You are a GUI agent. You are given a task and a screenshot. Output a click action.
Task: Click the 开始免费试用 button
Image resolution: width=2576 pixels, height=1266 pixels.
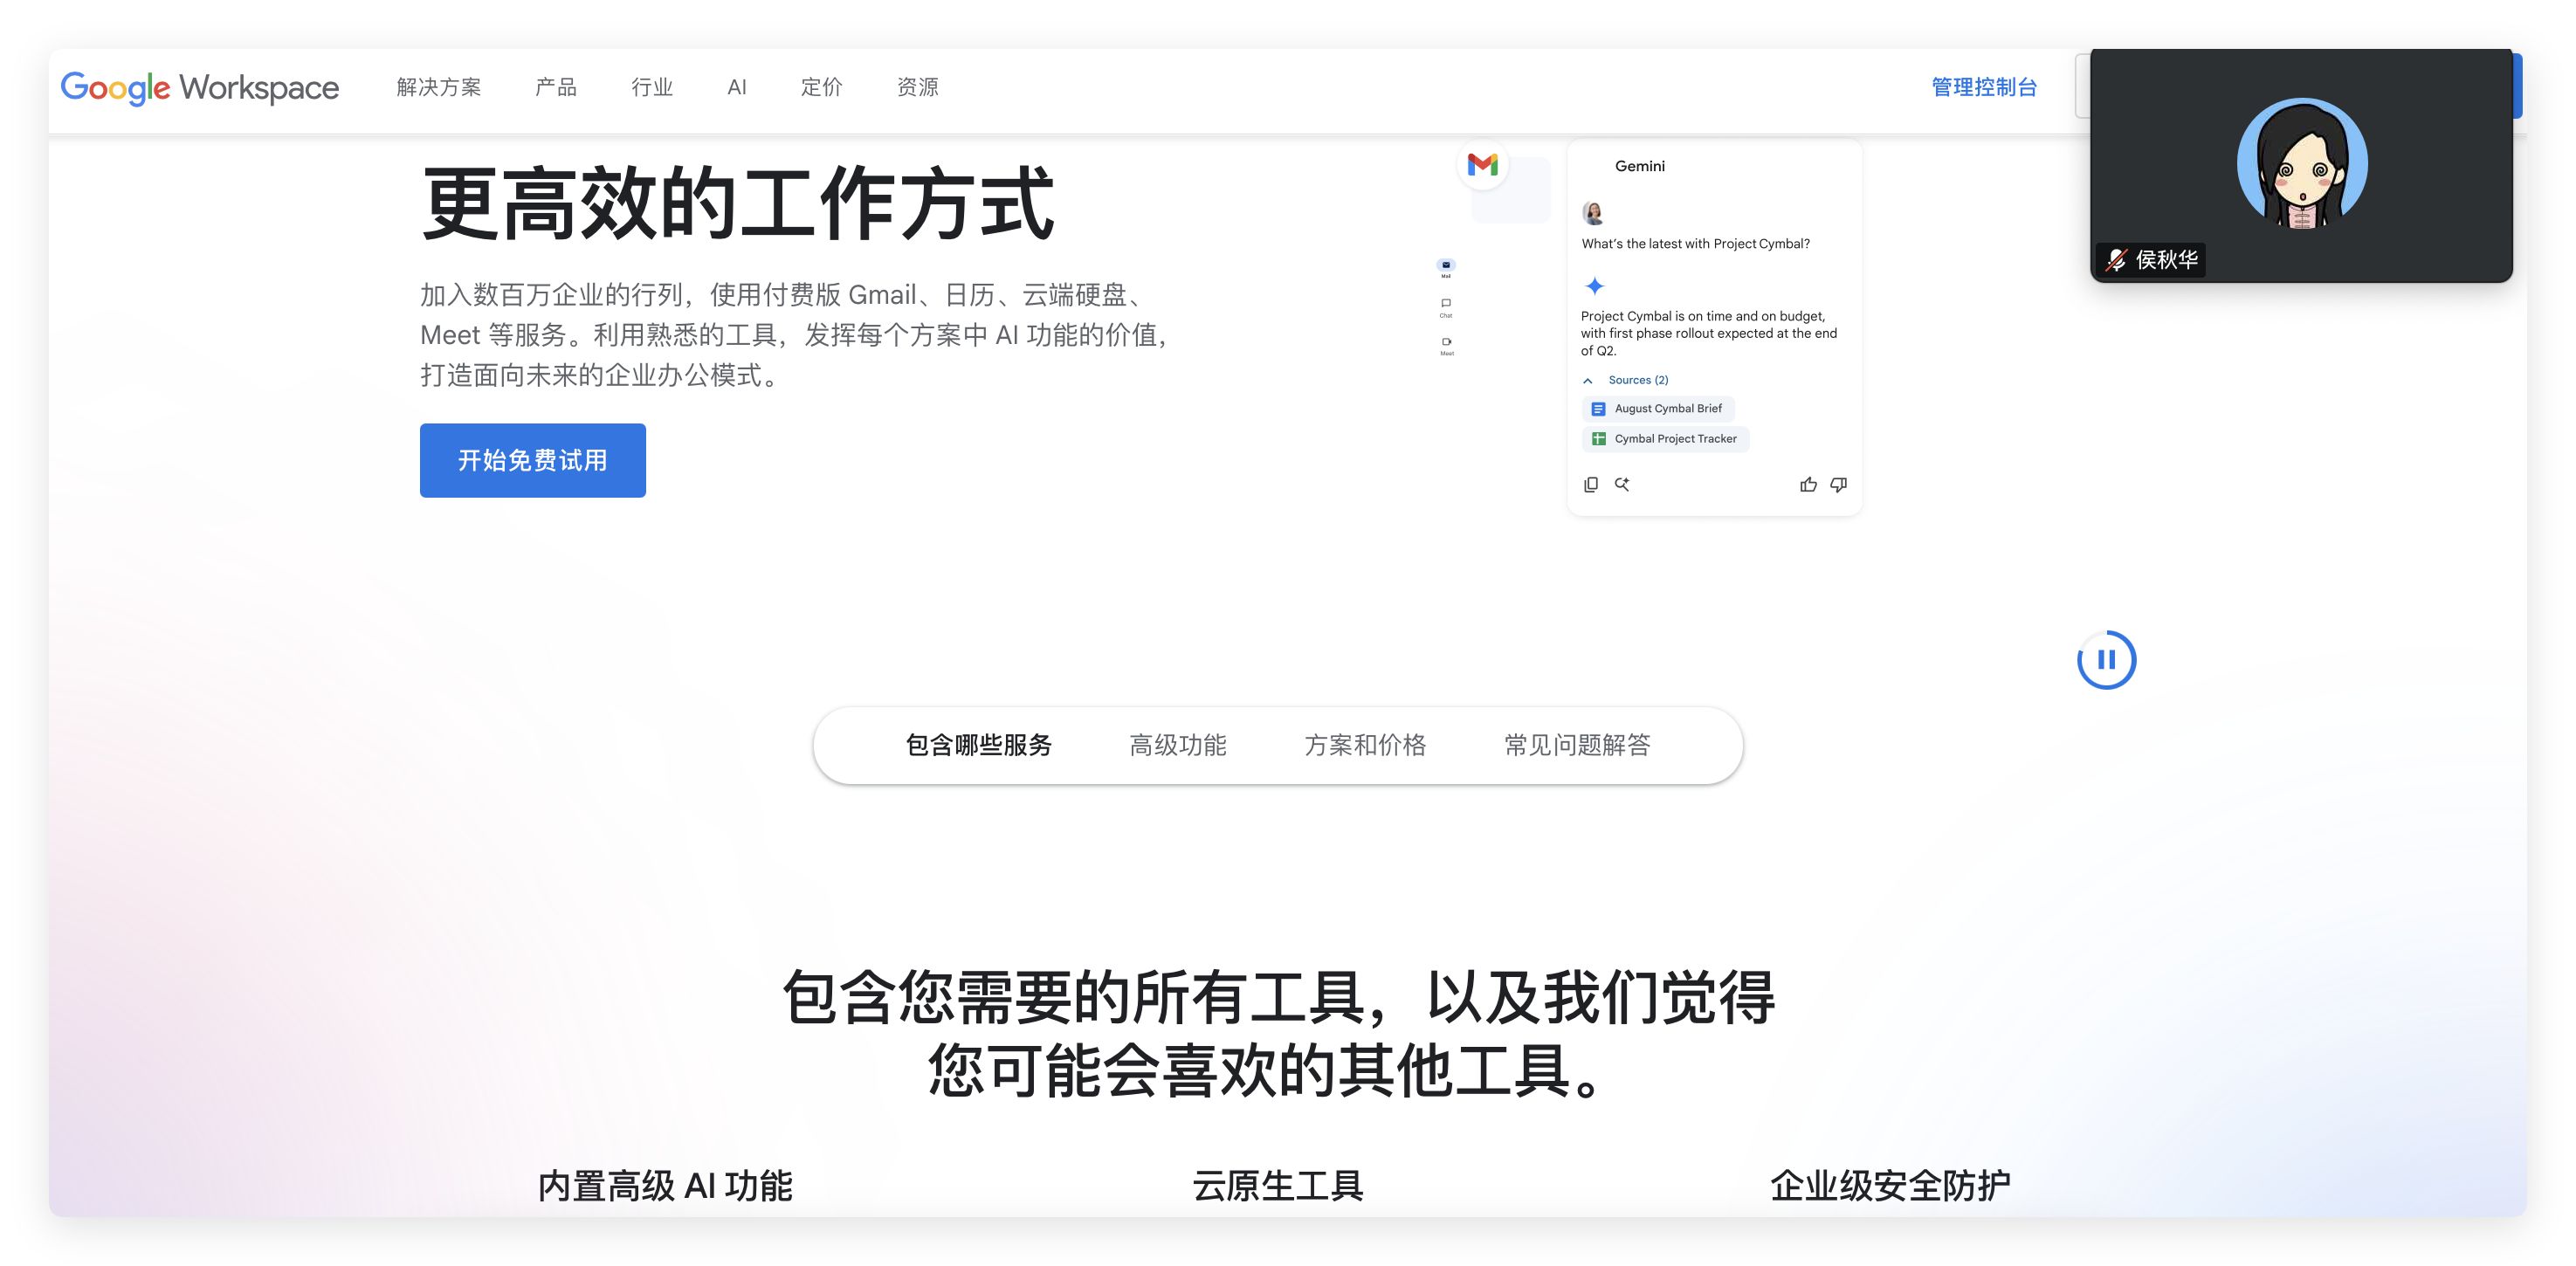(532, 461)
